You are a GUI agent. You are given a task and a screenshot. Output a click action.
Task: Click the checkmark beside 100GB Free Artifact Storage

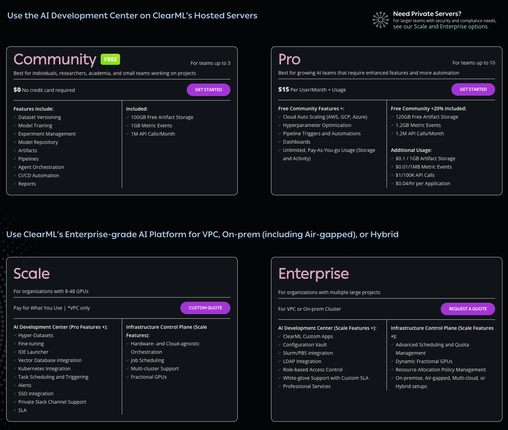[x=128, y=118]
